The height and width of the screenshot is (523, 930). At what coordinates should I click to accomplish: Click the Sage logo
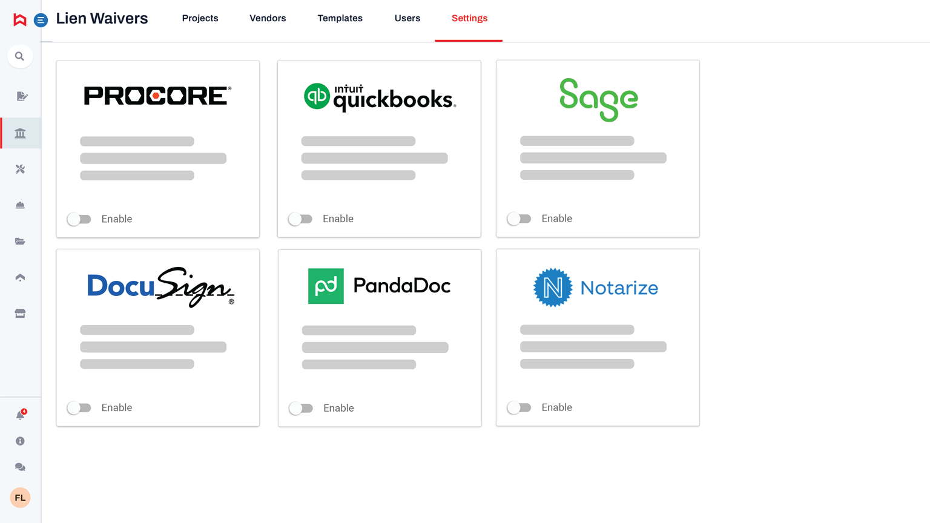pyautogui.click(x=598, y=100)
